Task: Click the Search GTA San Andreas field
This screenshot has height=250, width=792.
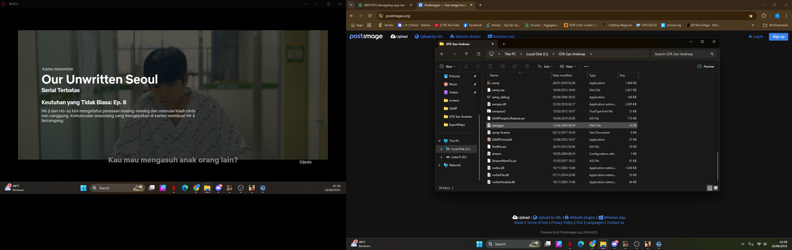Action: tap(683, 54)
